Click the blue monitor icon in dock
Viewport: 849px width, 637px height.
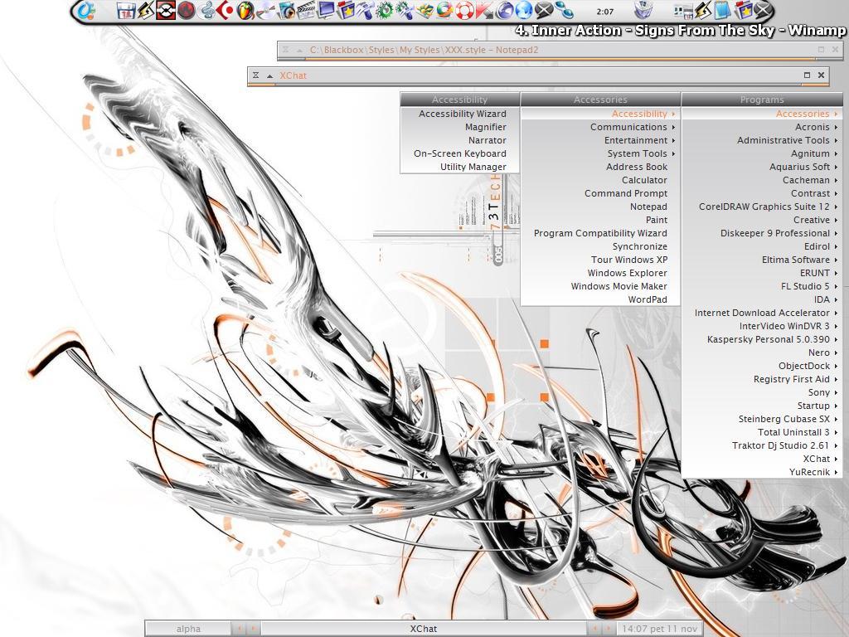coord(327,10)
